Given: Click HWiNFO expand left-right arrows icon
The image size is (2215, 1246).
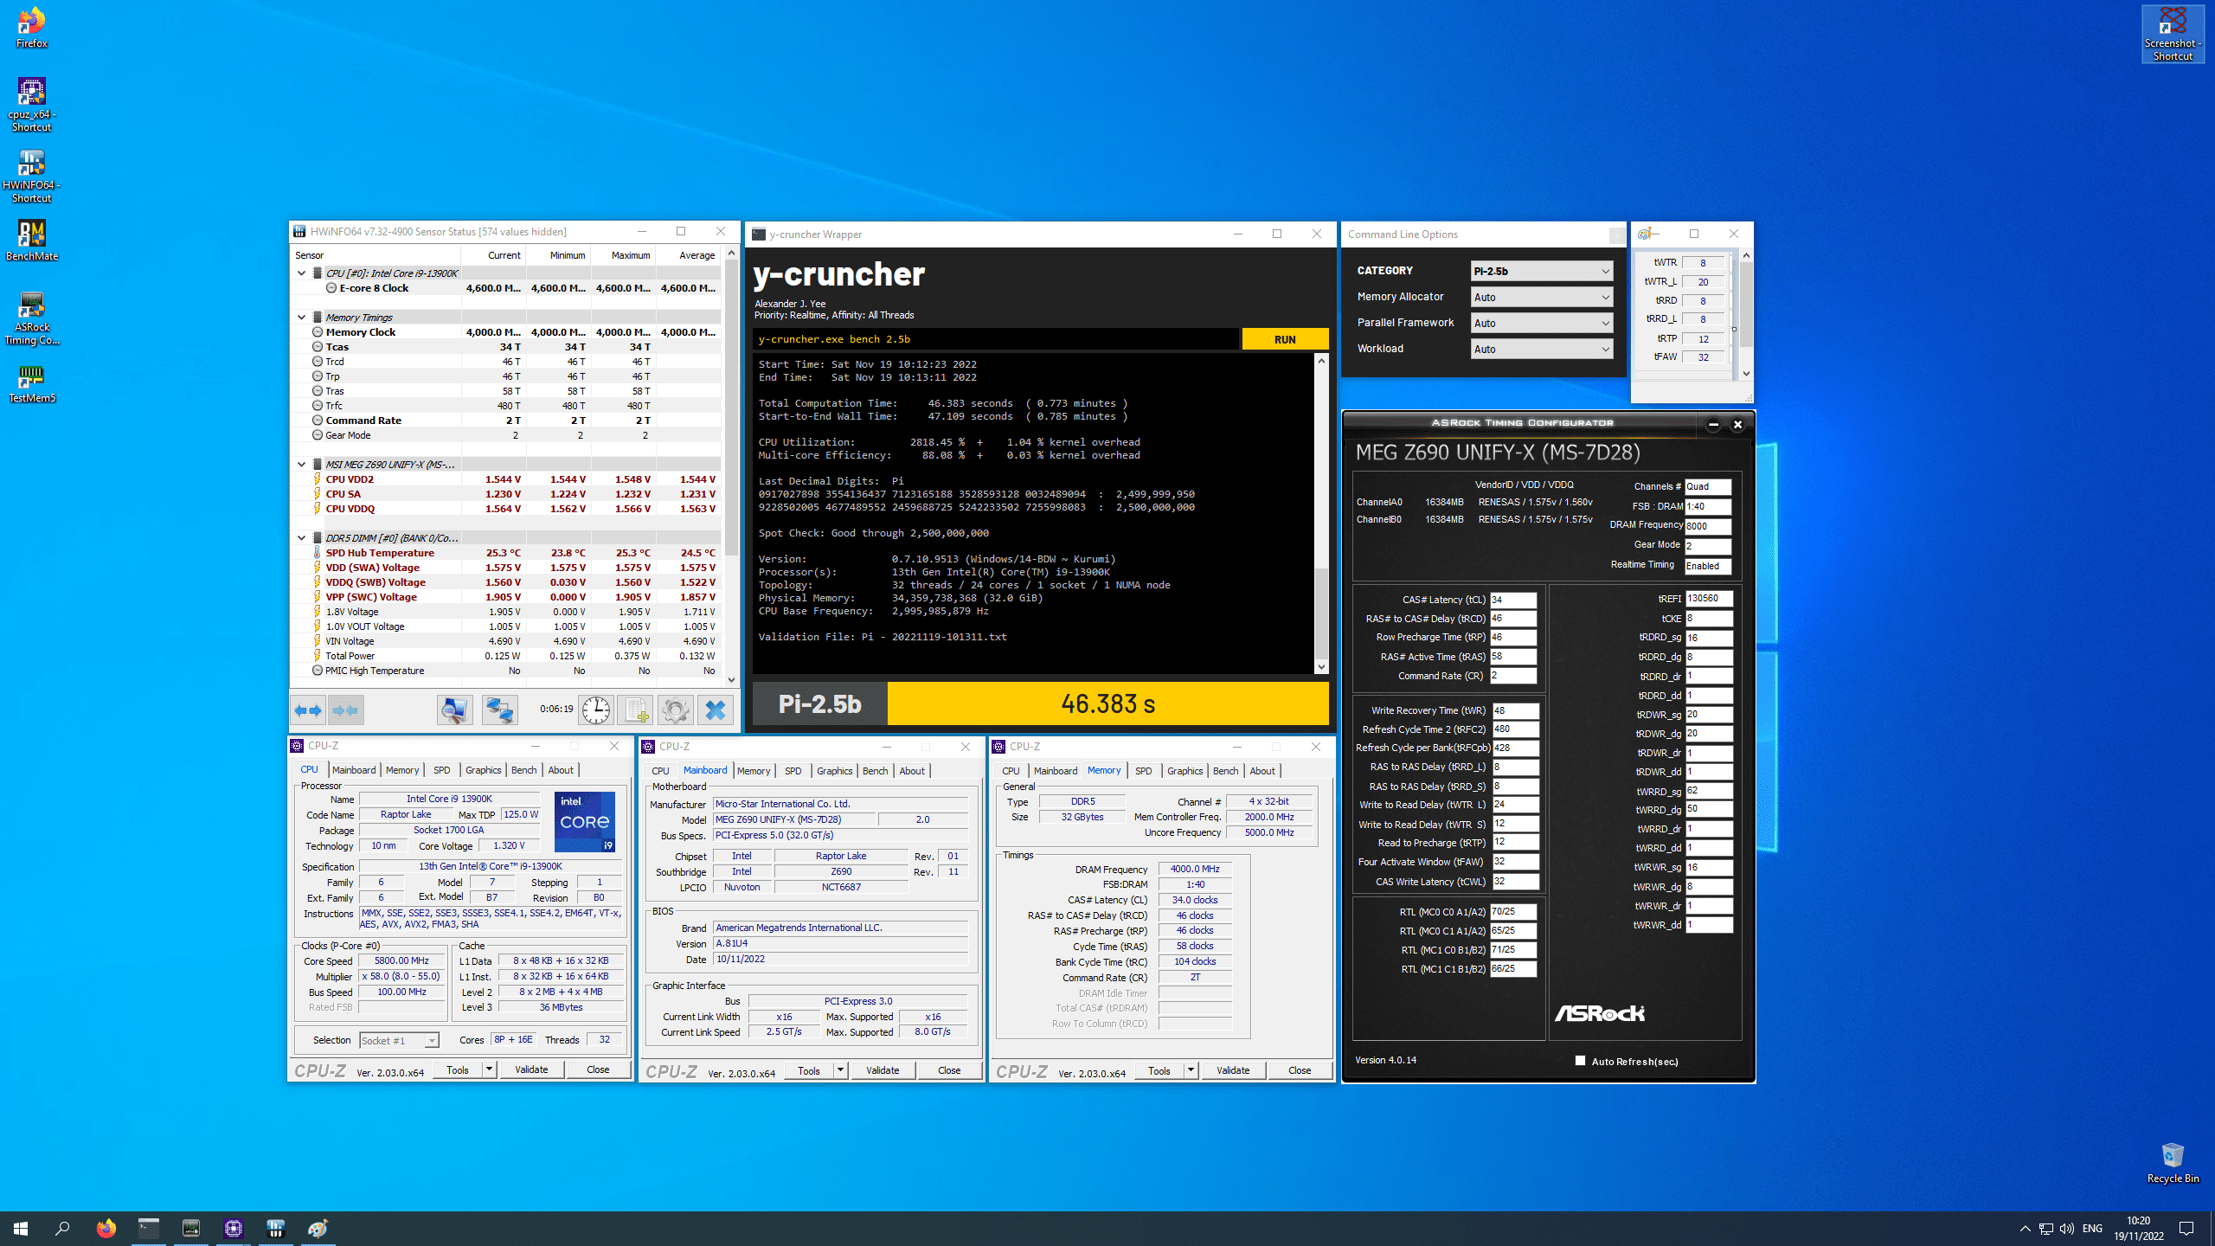Looking at the screenshot, I should (x=308, y=710).
